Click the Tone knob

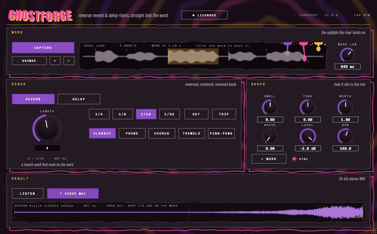tap(308, 107)
